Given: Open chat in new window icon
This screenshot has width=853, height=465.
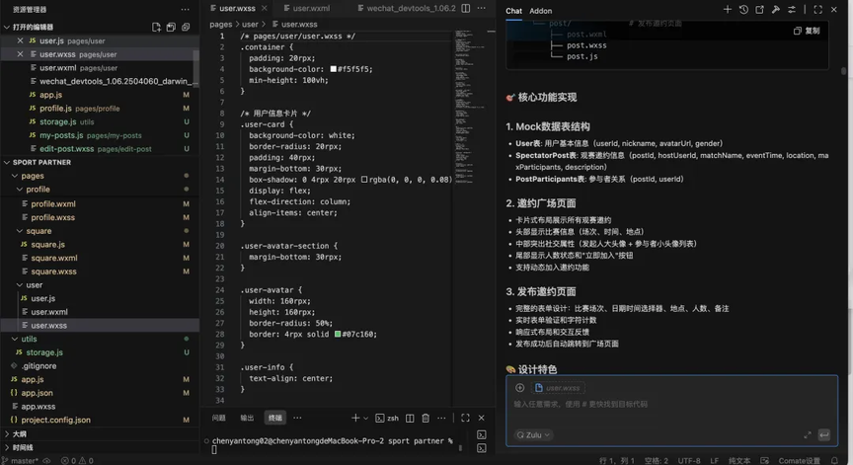Looking at the screenshot, I should [759, 9].
